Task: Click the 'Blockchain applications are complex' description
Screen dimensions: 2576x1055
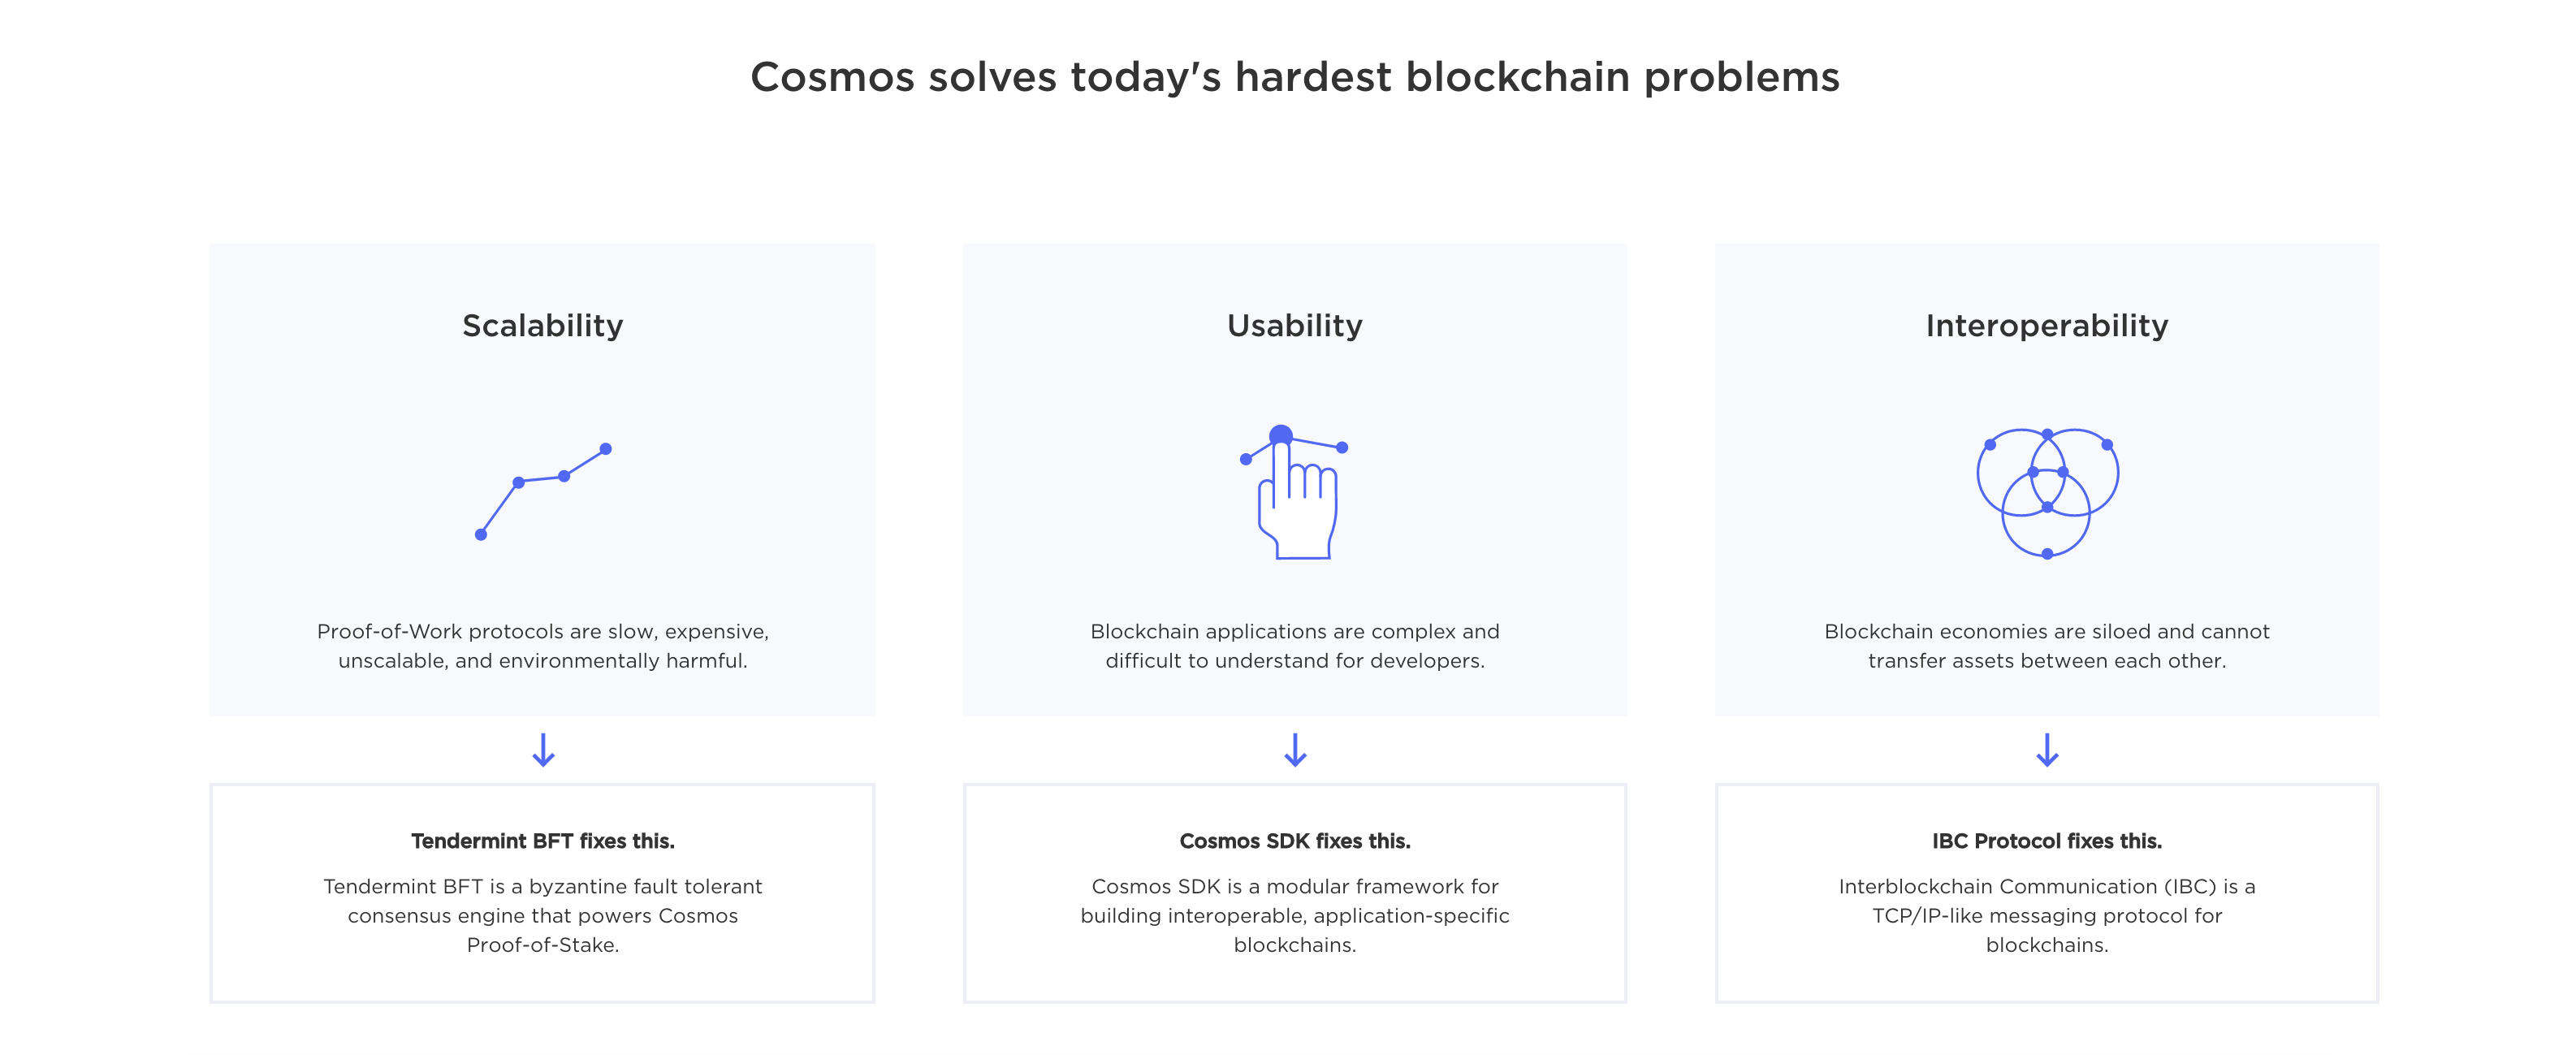Action: (x=1295, y=646)
